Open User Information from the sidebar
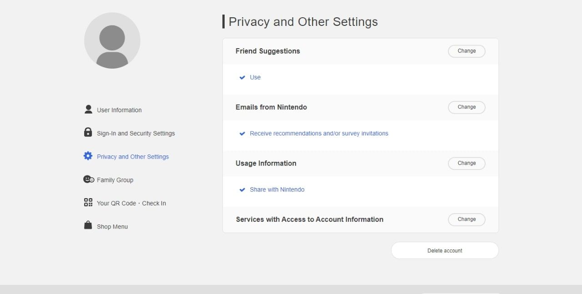Screen dimensions: 582x294 [x=119, y=110]
